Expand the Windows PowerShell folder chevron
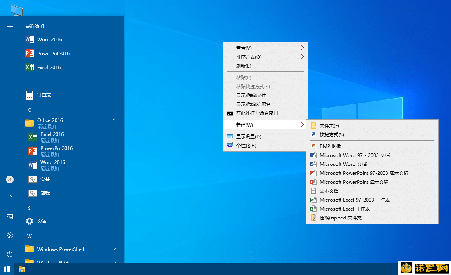Screen dimensions: 451x275 pyautogui.click(x=114, y=249)
